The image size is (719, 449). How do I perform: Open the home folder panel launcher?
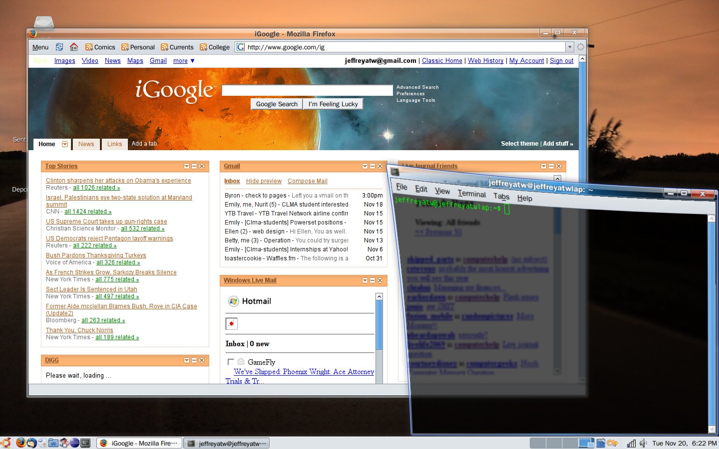(x=53, y=443)
